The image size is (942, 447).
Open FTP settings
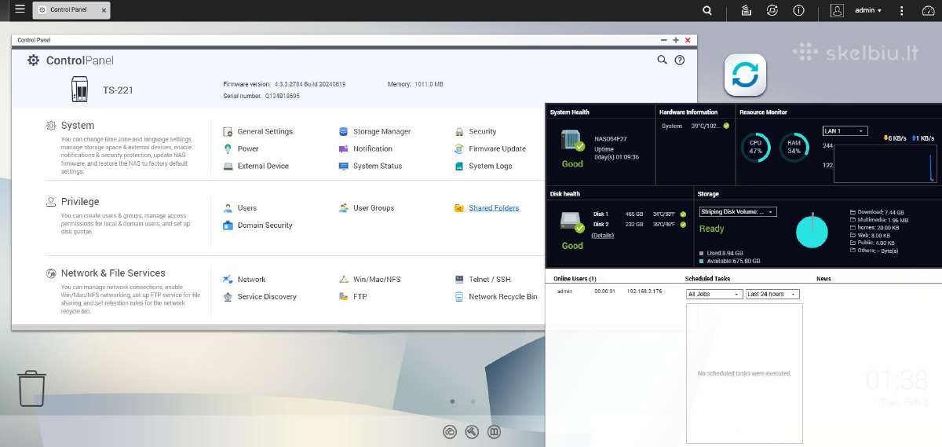(x=353, y=297)
